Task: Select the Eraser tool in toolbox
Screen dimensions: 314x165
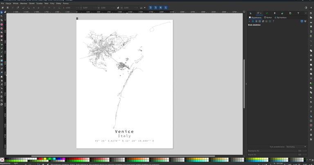Action: 2,84
